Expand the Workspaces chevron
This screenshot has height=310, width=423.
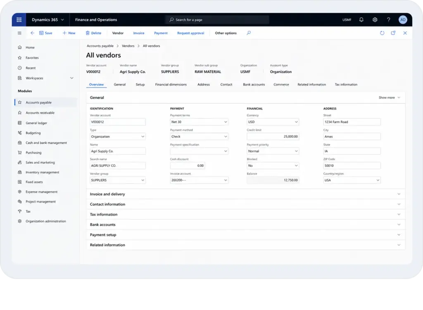coord(72,78)
